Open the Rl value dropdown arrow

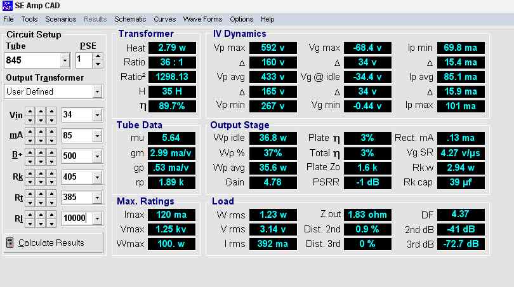pyautogui.click(x=97, y=218)
